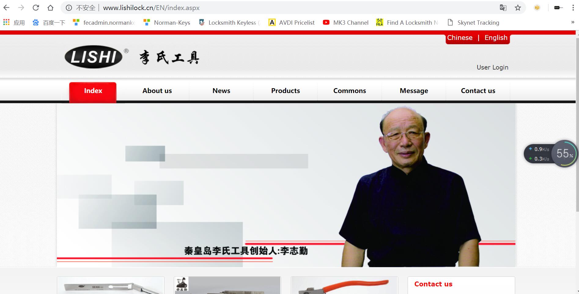Click the browser back arrow
Viewport: 579px width, 294px height.
6,8
